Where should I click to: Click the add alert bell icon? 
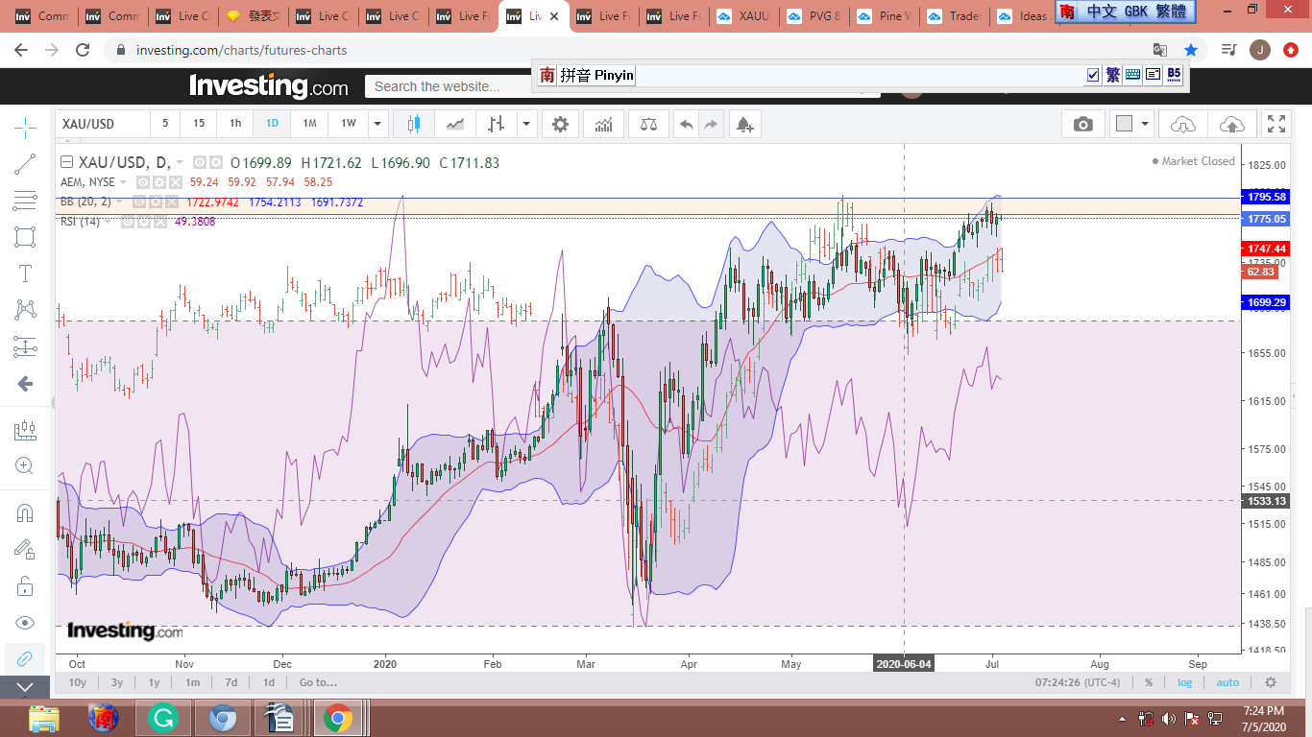pyautogui.click(x=743, y=124)
